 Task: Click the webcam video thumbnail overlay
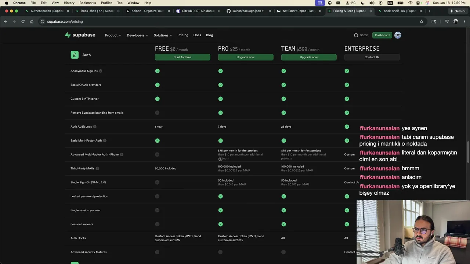tap(413, 232)
